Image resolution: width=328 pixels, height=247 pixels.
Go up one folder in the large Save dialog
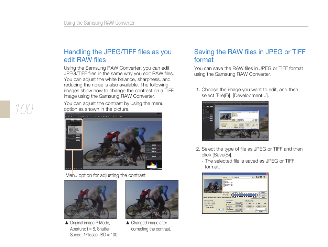[x=257, y=177]
